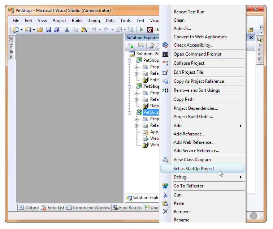
Task: Collapse the highlighted PetShop project node
Action: pyautogui.click(x=130, y=113)
